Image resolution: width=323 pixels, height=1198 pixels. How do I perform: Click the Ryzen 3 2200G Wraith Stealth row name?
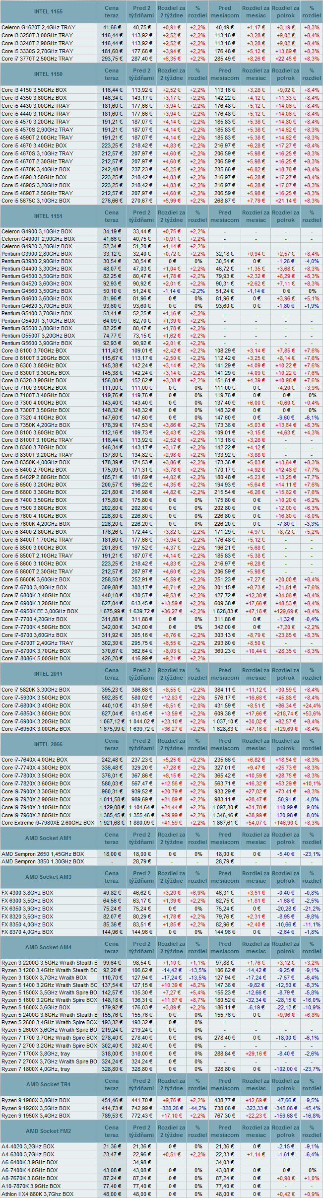(x=49, y=963)
